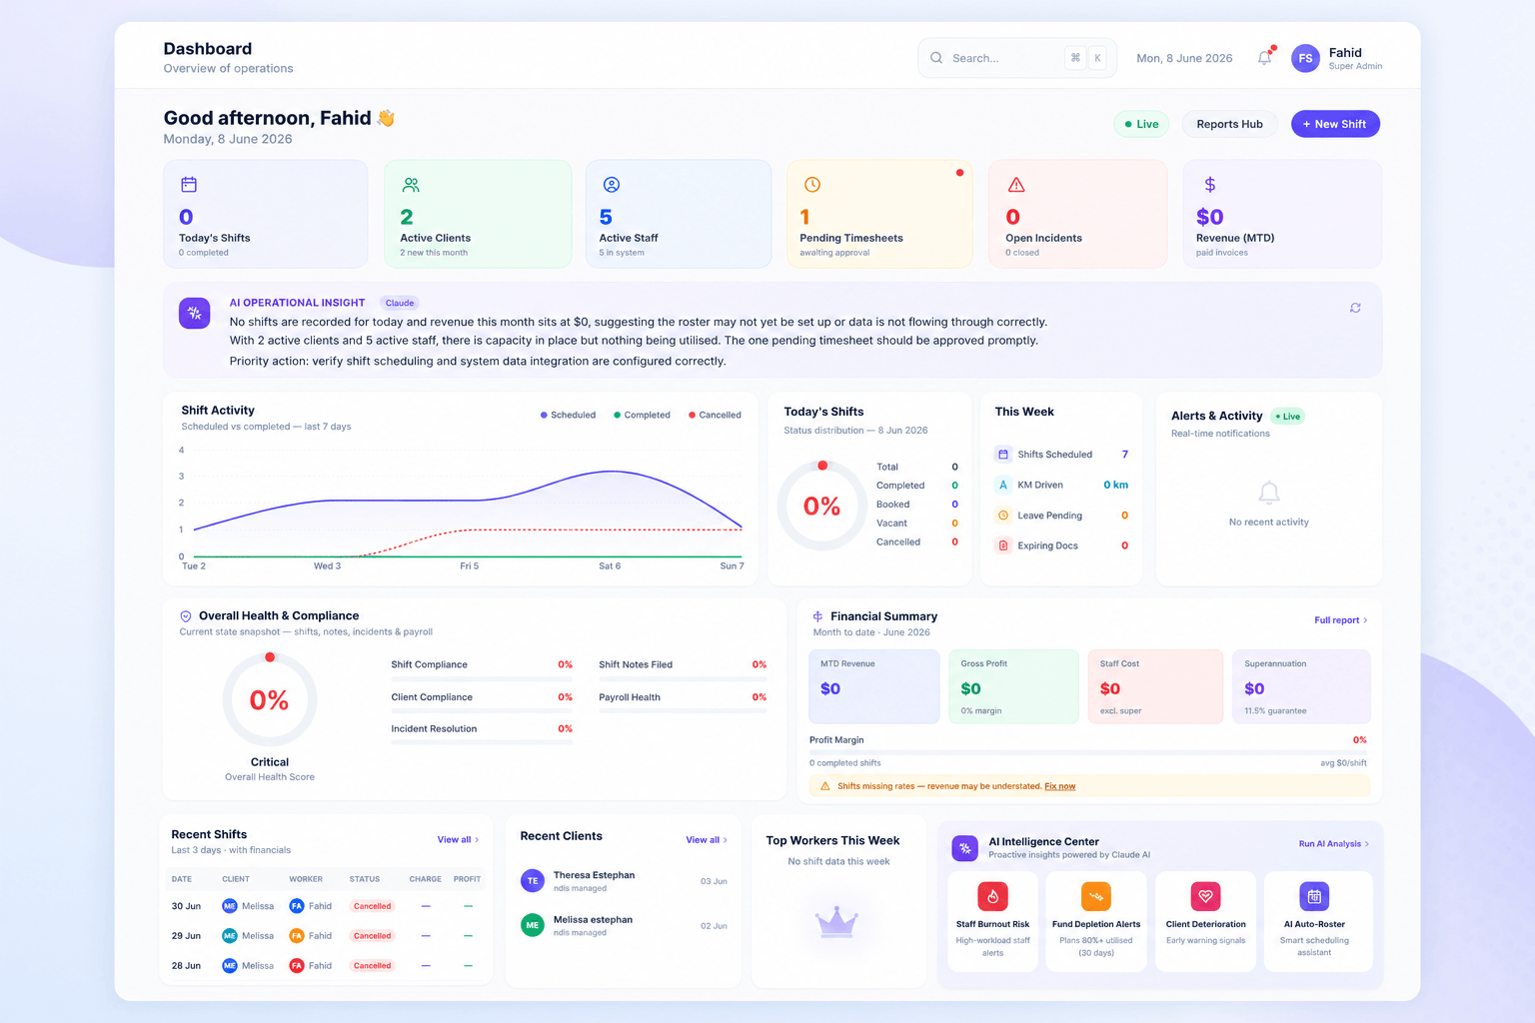Image resolution: width=1535 pixels, height=1023 pixels.
Task: Sort by the CHARGE column header
Action: coord(426,879)
